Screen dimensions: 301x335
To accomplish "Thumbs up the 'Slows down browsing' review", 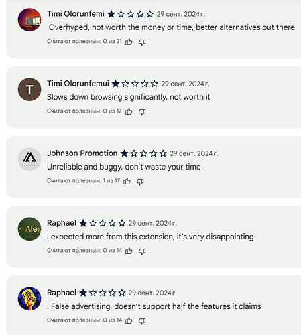I will pyautogui.click(x=129, y=111).
